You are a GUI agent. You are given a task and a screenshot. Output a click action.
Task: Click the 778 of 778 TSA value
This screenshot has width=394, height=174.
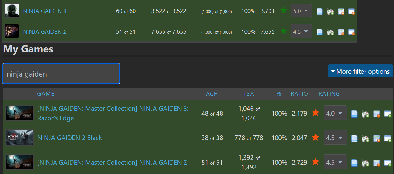pos(249,138)
